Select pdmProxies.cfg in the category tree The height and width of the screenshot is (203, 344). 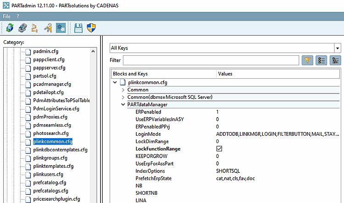click(x=50, y=117)
